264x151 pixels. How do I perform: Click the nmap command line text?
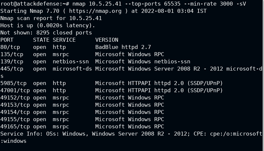pos(159,4)
